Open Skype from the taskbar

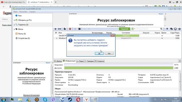(x=45, y=99)
